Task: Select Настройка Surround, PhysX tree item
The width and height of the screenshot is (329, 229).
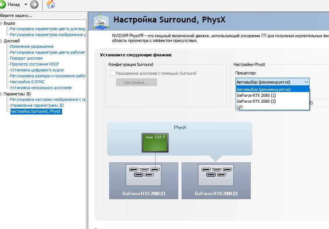Action: (36, 111)
